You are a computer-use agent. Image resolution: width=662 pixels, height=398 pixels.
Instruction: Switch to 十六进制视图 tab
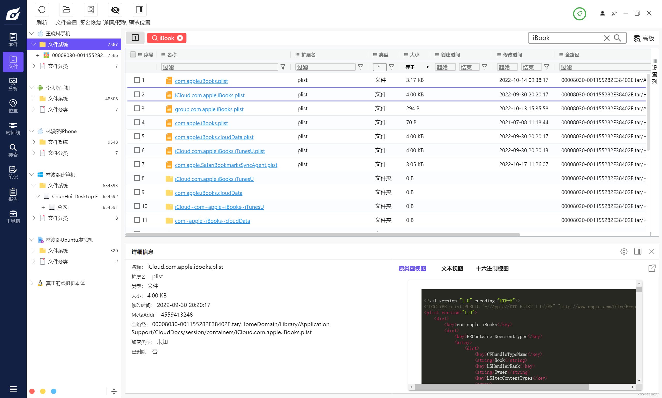[492, 269]
